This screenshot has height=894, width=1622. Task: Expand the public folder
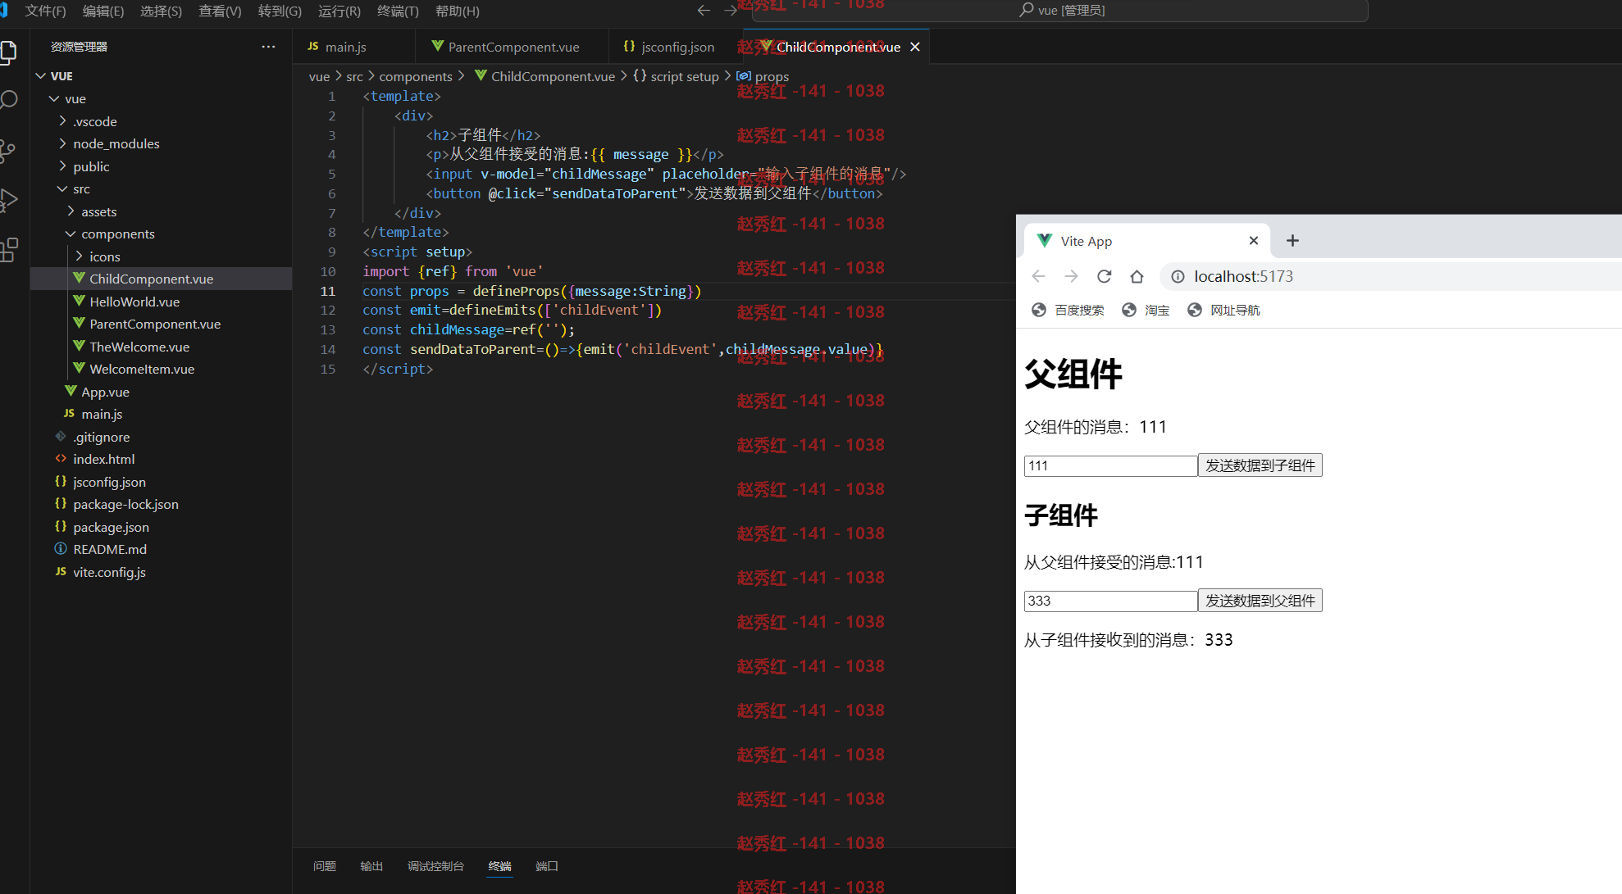click(62, 166)
